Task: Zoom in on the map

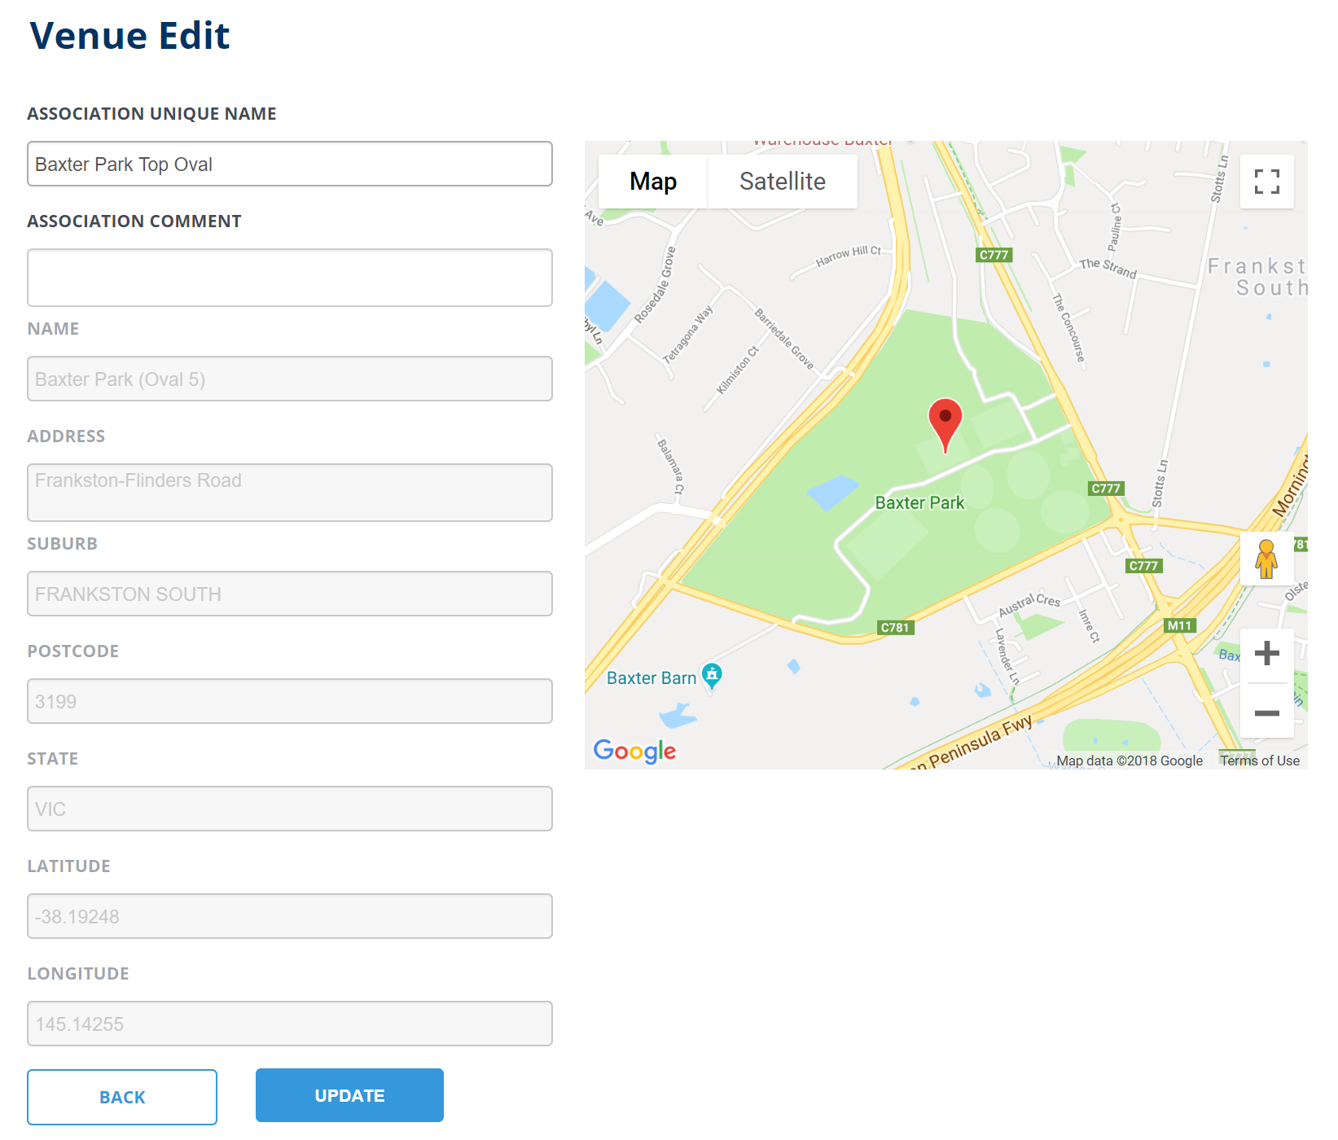Action: pyautogui.click(x=1266, y=654)
